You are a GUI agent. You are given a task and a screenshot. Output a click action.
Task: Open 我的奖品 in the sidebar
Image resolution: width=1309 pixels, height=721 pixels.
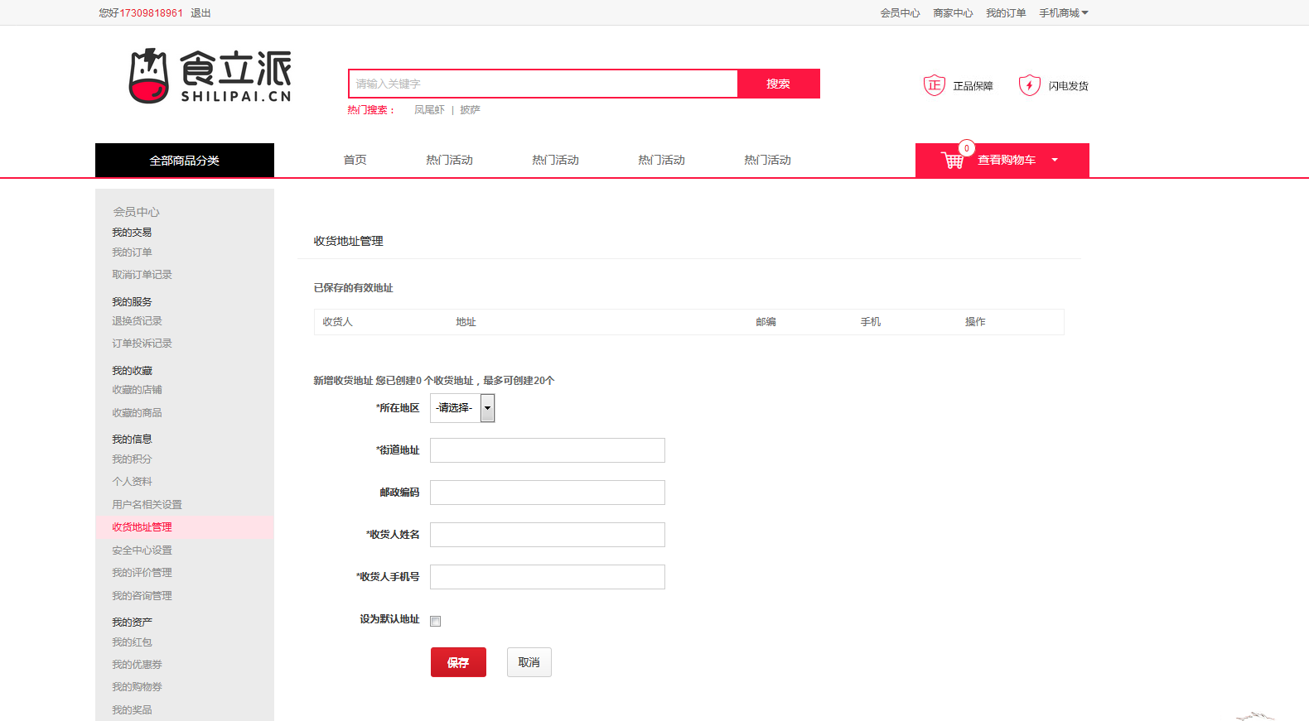(132, 710)
